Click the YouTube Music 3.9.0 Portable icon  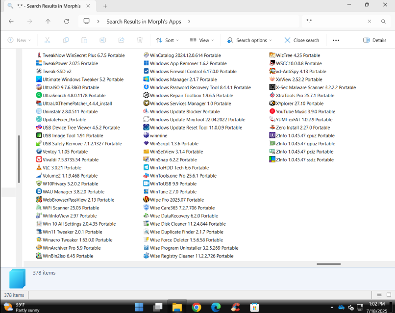pyautogui.click(x=272, y=111)
